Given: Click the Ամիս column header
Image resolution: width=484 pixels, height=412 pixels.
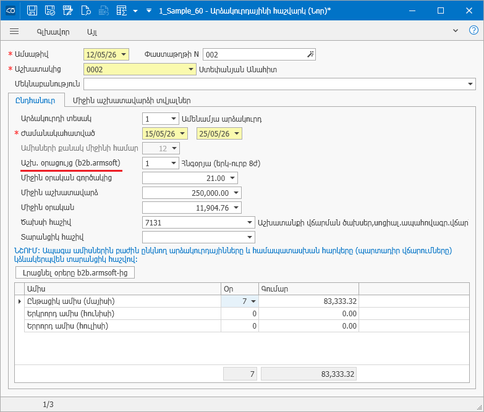Looking at the screenshot, I should 122,289.
